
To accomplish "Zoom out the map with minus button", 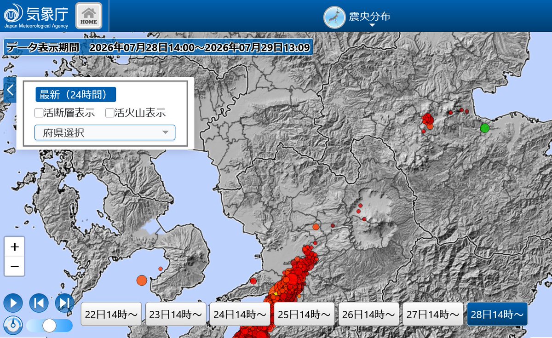I will click(x=15, y=267).
